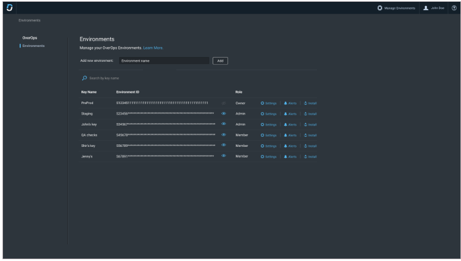This screenshot has height=261, width=461.
Task: Click the OverOps logo icon
Action: (x=10, y=8)
